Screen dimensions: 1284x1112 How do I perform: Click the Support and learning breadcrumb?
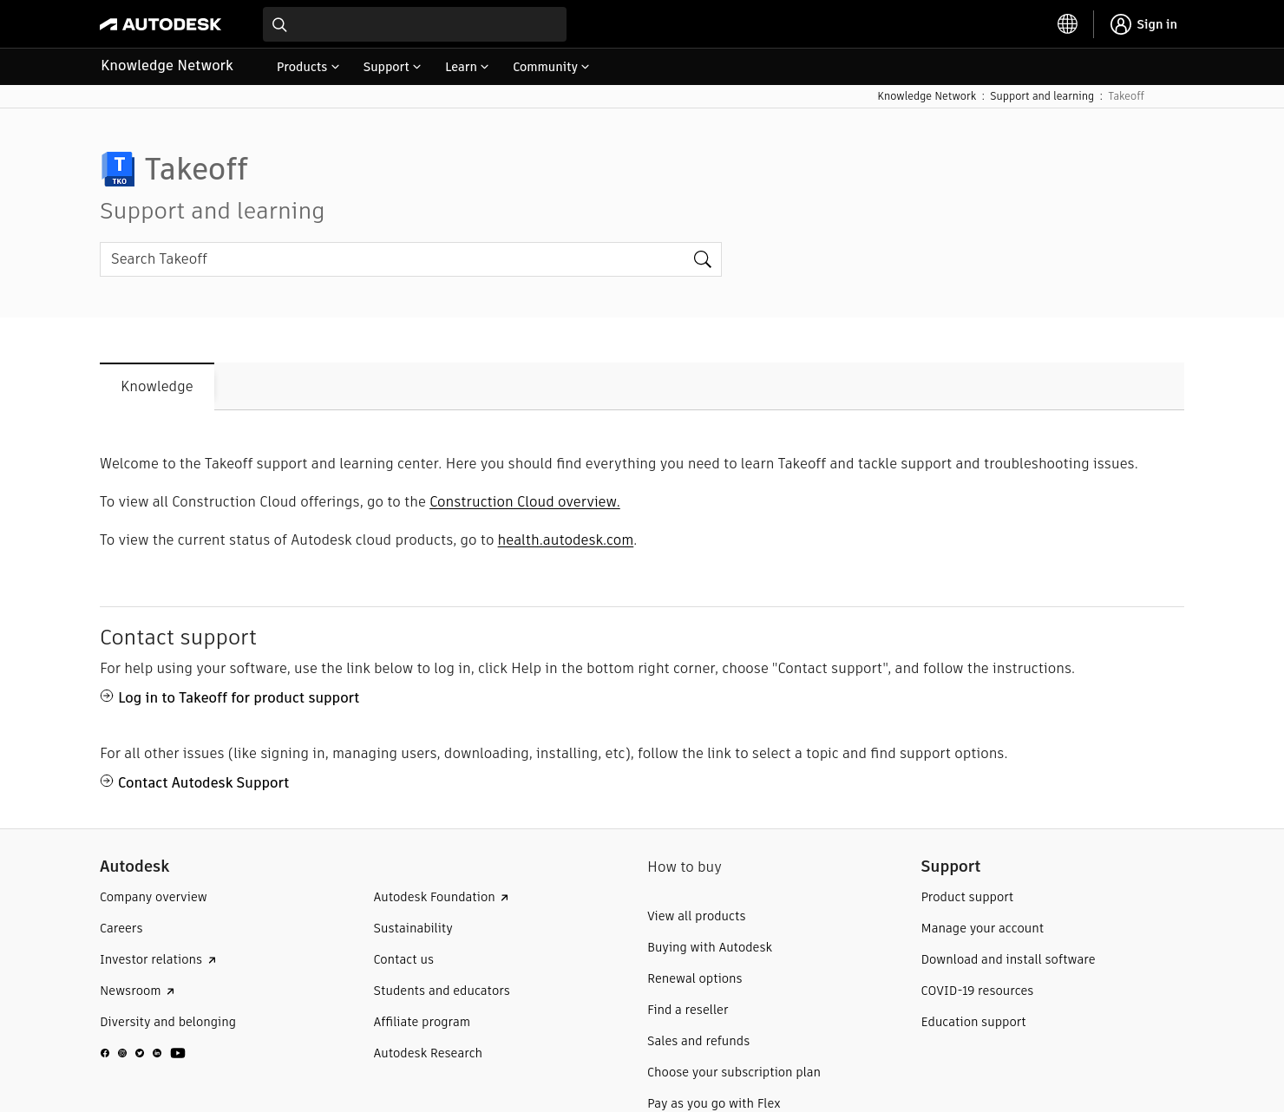pos(1042,96)
